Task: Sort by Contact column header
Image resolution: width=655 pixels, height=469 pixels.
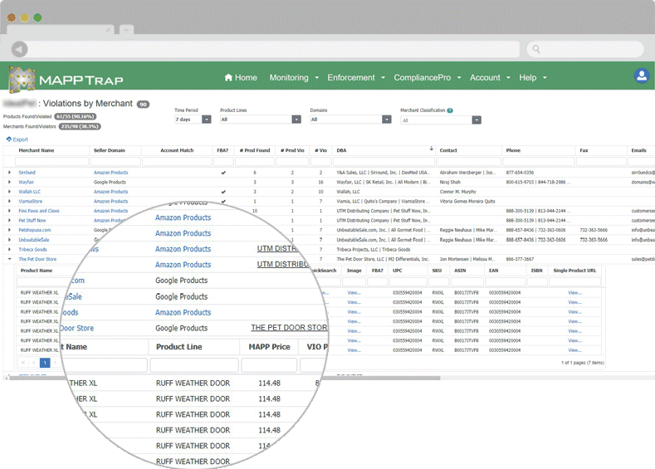Action: click(448, 150)
